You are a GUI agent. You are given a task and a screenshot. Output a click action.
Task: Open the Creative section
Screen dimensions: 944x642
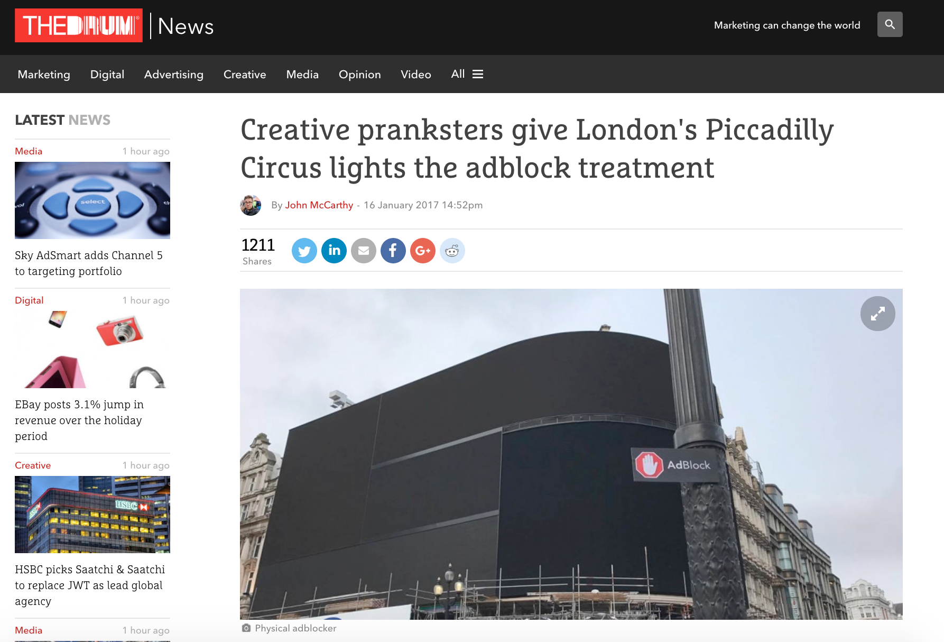(x=245, y=75)
